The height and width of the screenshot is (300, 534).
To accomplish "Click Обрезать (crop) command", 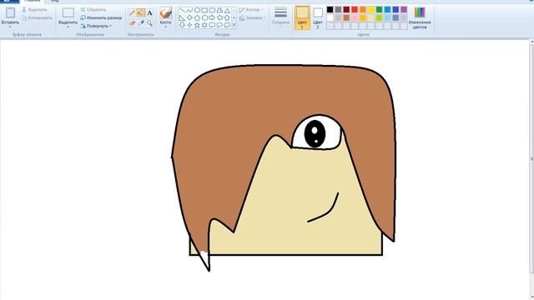I will (x=93, y=10).
